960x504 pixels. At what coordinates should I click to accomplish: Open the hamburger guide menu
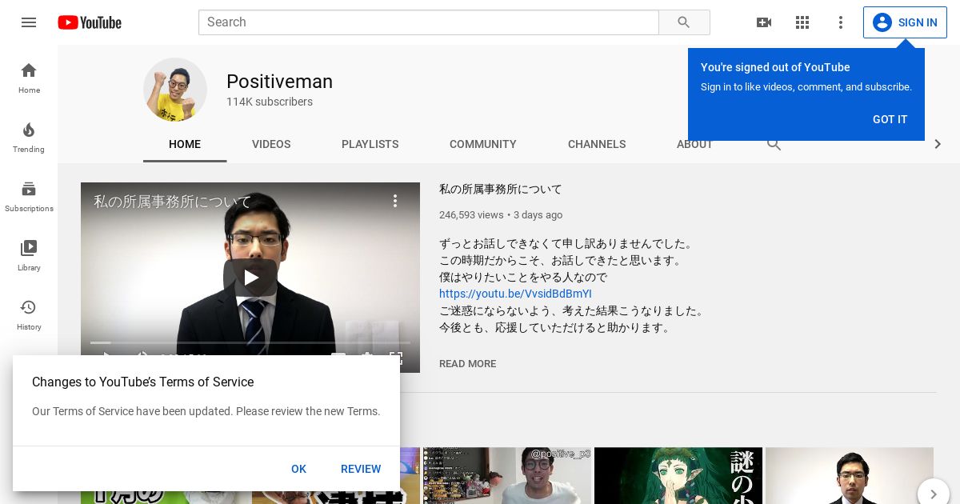[29, 22]
